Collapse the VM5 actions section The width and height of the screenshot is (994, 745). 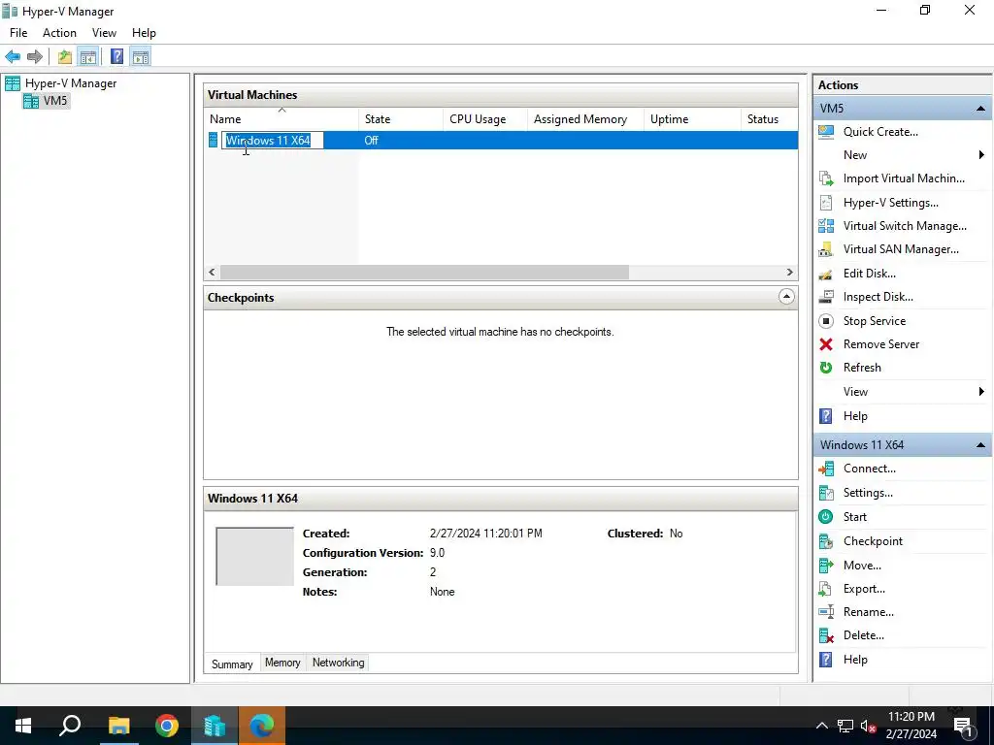click(x=980, y=109)
